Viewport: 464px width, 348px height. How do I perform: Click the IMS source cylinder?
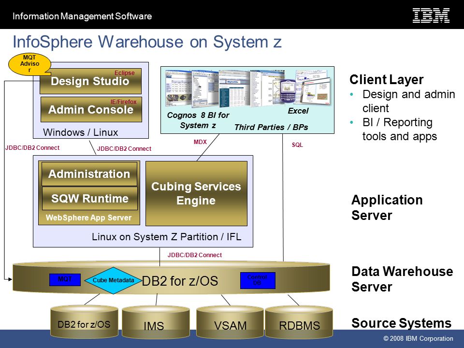coord(156,322)
